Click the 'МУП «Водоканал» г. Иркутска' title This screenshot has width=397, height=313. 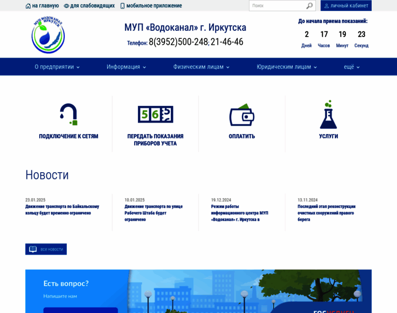[185, 28]
